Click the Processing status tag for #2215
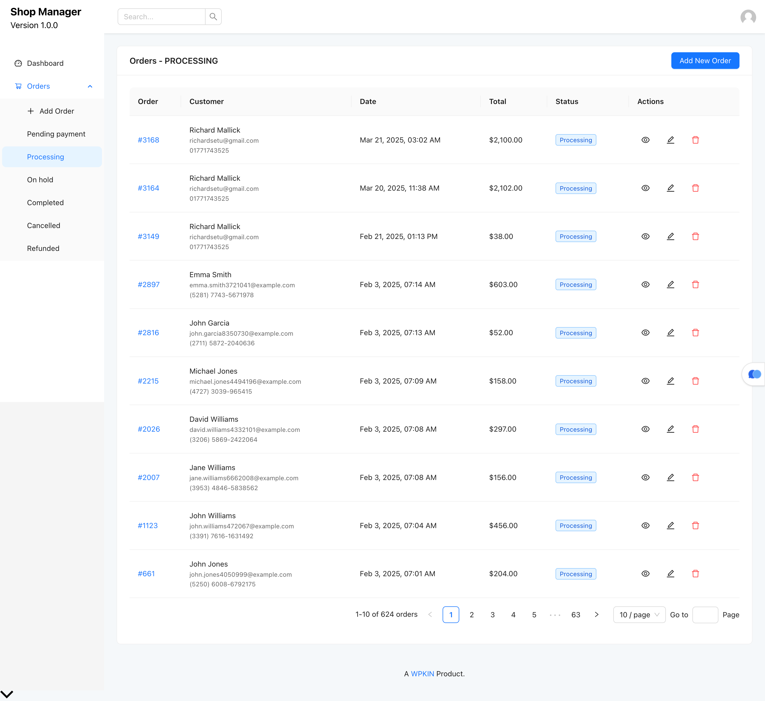Screen dimensions: 765x701 tap(576, 381)
